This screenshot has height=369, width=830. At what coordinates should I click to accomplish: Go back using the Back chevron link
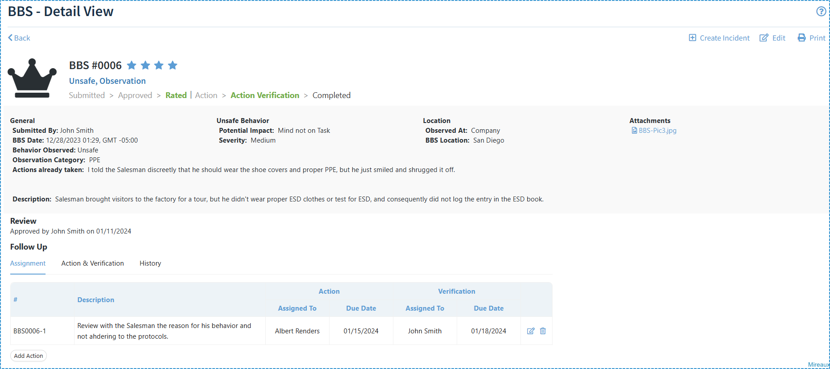tap(19, 38)
